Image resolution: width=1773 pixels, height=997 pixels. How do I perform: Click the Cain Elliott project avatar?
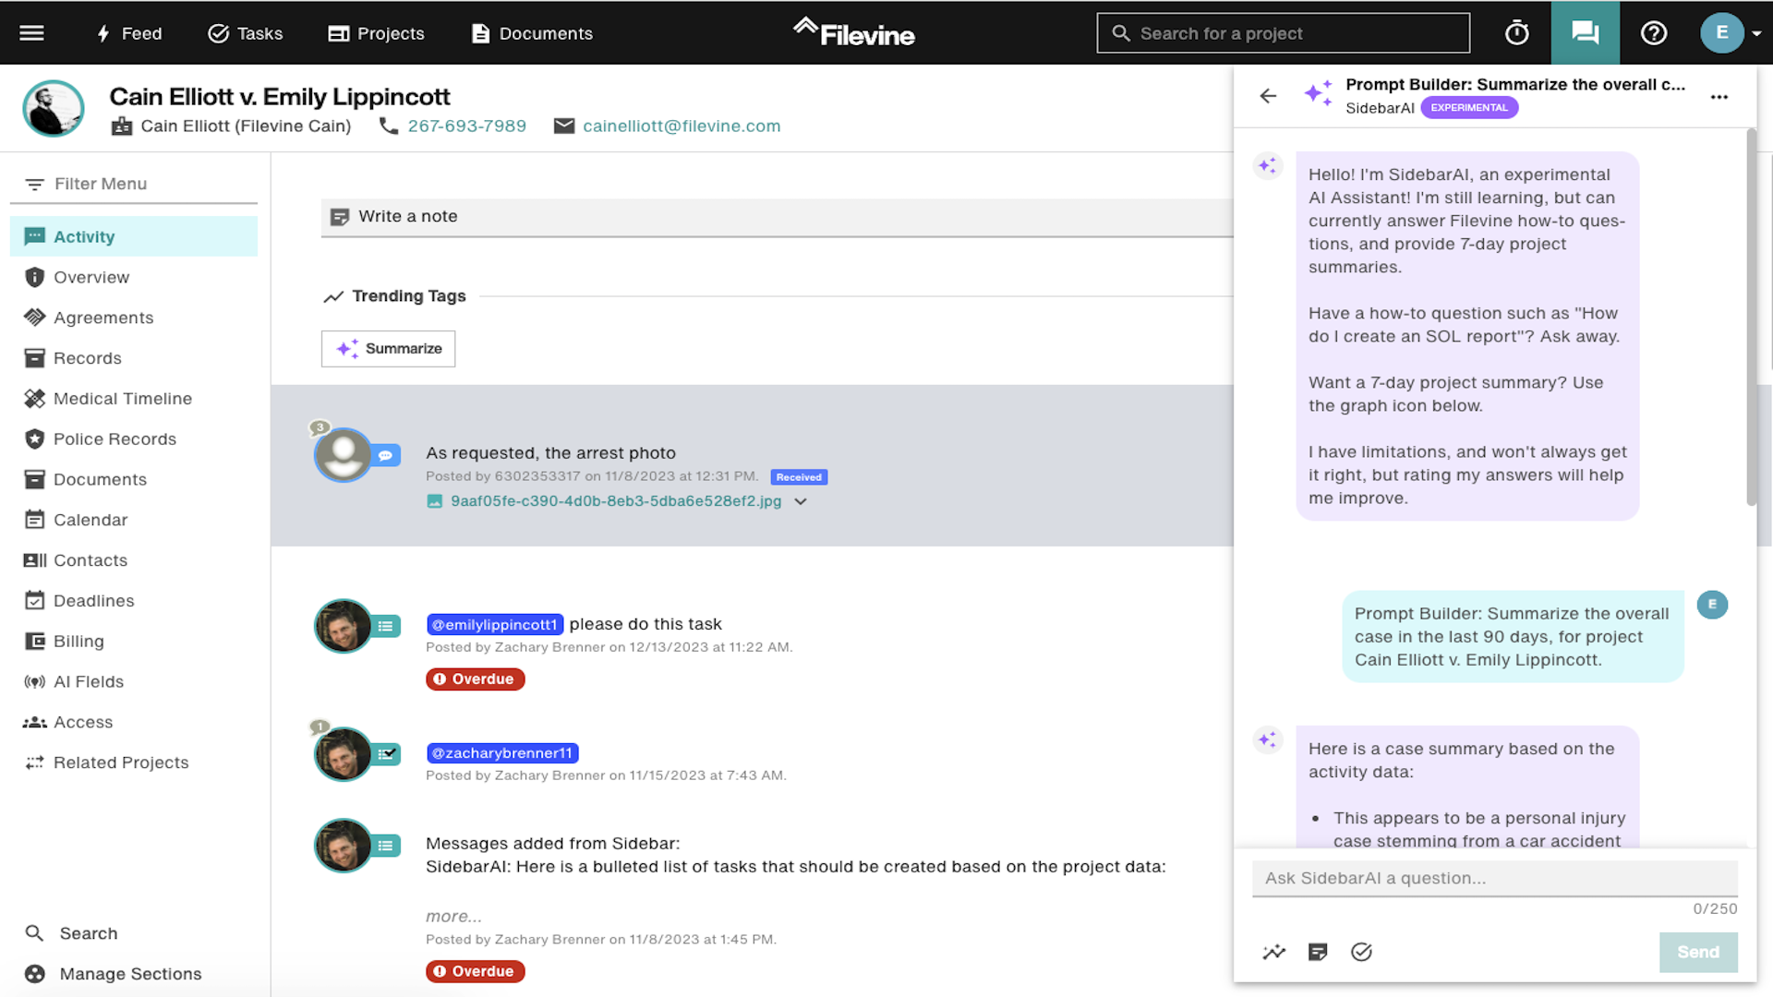(54, 109)
